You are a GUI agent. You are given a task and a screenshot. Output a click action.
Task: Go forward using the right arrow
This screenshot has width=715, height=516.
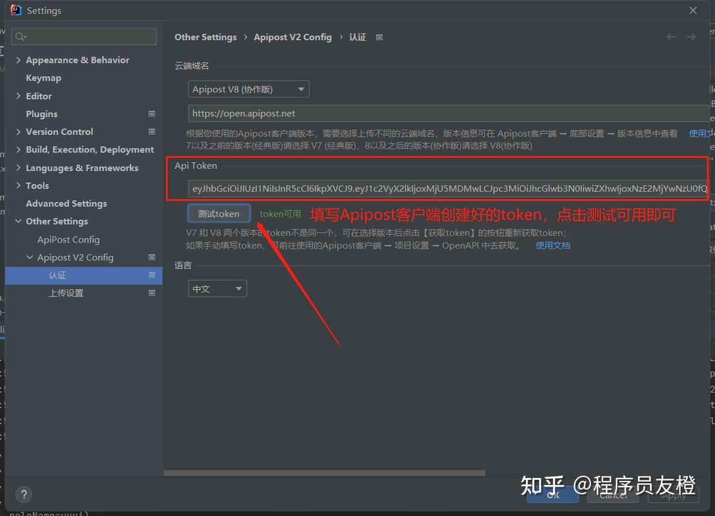click(x=691, y=37)
